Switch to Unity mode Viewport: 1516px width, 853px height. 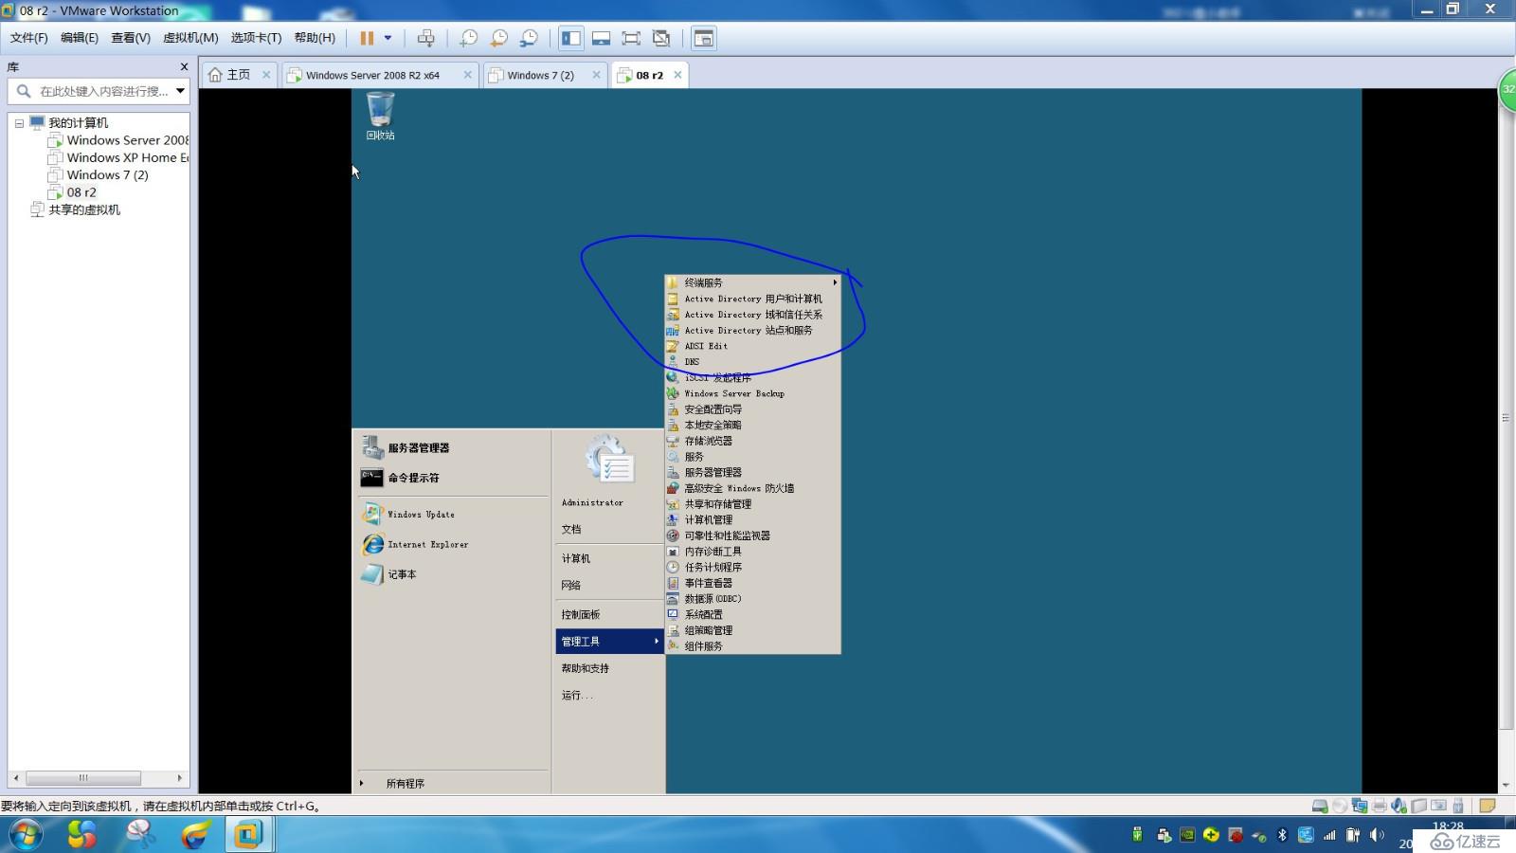click(661, 38)
